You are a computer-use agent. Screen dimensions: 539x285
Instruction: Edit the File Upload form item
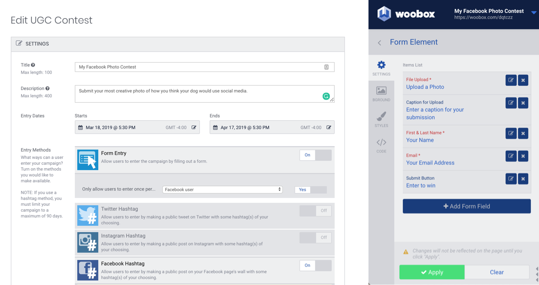[511, 80]
